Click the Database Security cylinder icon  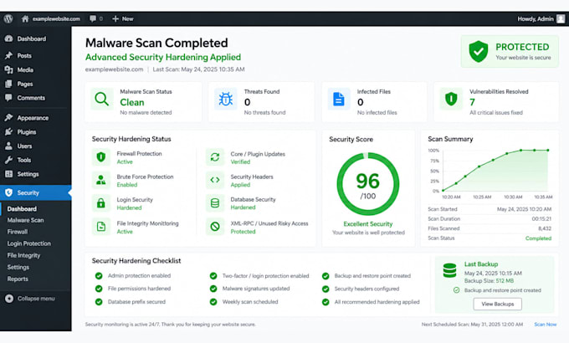point(215,203)
